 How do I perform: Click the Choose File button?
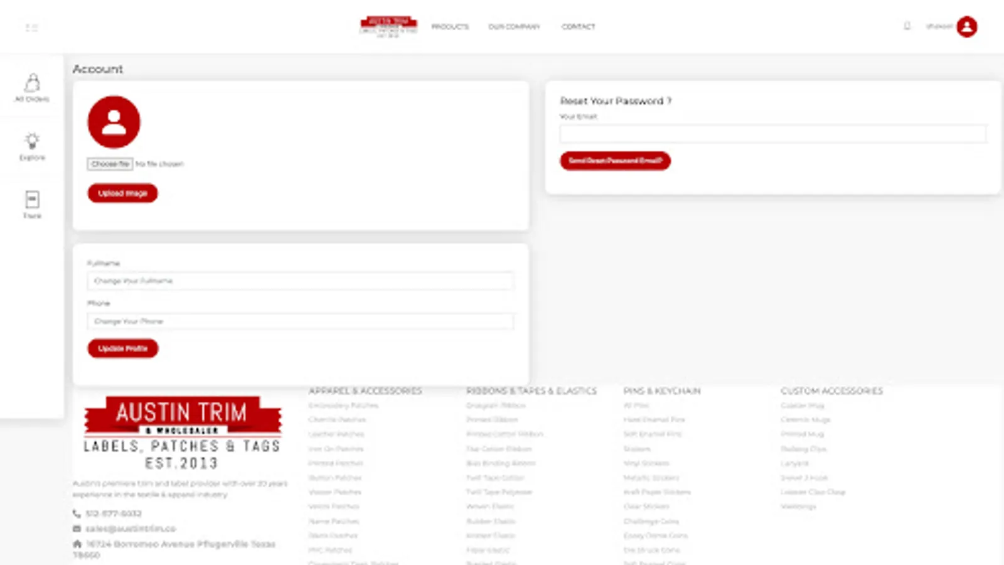click(110, 164)
